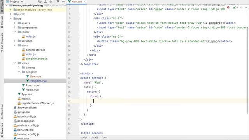Open the Project tool window tab
The width and height of the screenshot is (249, 140).
pos(2,6)
